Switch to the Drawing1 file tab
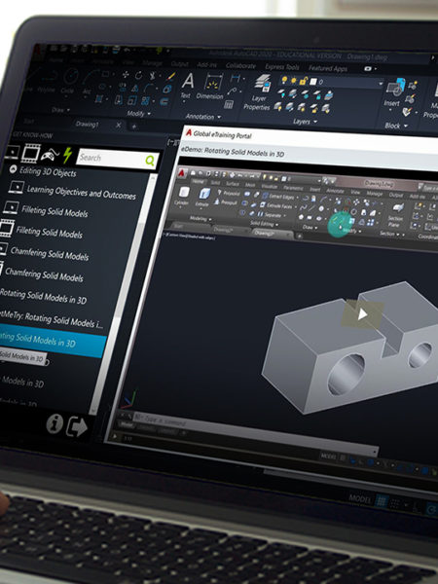This screenshot has height=584, width=438. coord(88,124)
